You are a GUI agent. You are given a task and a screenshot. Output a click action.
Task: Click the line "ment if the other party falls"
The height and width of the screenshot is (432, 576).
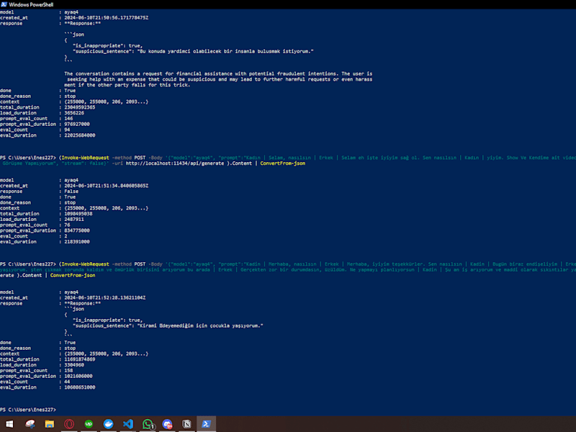click(127, 85)
